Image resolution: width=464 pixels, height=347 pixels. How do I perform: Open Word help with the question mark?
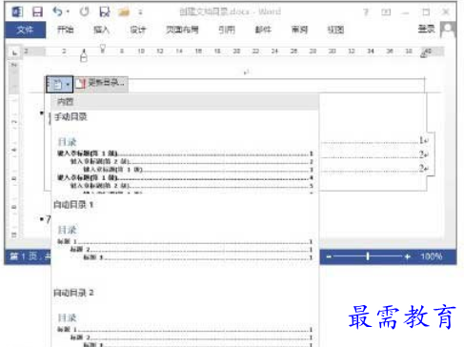[366, 12]
